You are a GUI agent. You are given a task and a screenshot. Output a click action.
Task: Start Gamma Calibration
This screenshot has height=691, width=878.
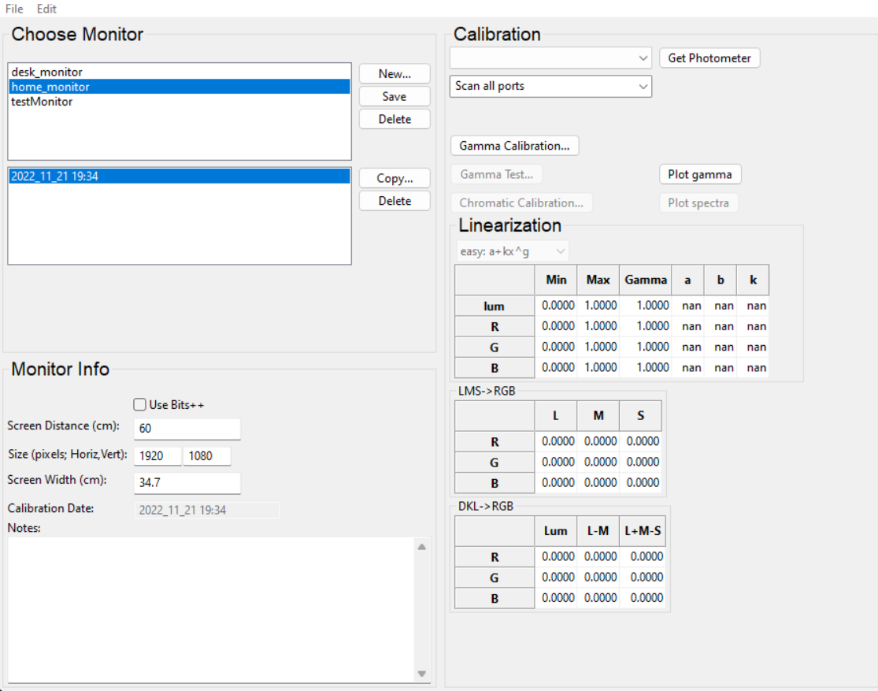pyautogui.click(x=514, y=146)
